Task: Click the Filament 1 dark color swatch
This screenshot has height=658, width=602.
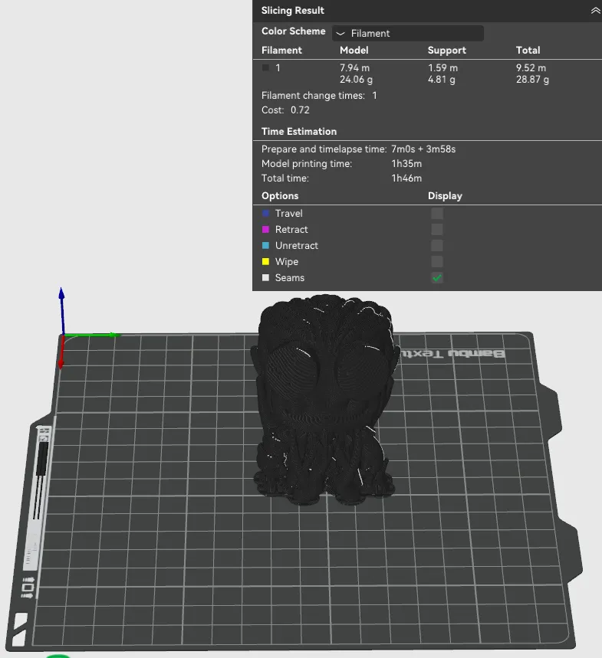Action: 265,67
